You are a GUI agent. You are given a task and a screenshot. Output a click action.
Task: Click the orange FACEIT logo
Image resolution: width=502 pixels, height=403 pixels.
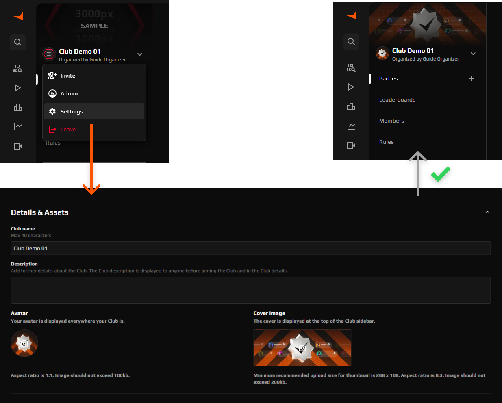click(18, 16)
